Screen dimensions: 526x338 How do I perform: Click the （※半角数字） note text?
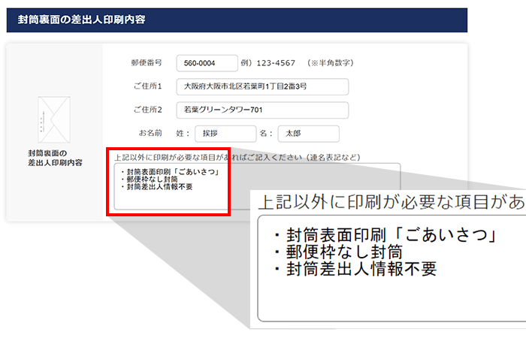coord(330,63)
